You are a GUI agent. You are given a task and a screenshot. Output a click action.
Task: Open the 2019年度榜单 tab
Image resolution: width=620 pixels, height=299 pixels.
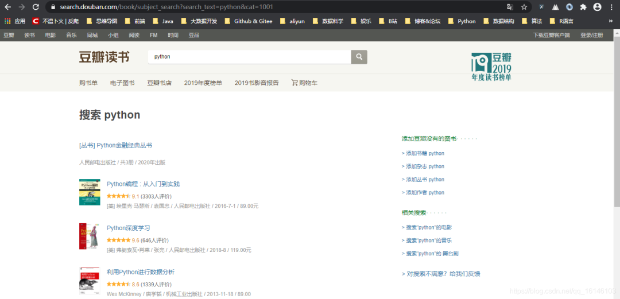(203, 83)
